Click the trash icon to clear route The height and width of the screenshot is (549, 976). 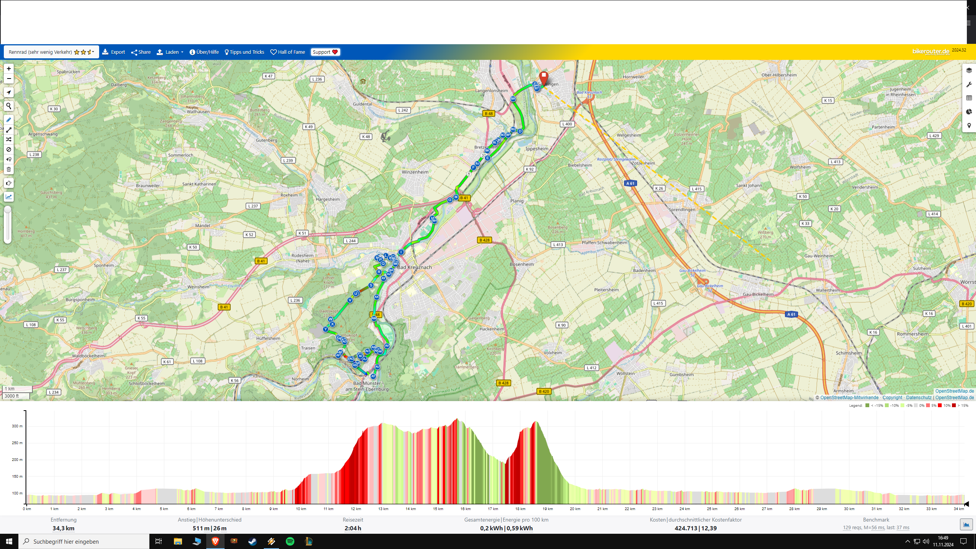[x=8, y=169]
